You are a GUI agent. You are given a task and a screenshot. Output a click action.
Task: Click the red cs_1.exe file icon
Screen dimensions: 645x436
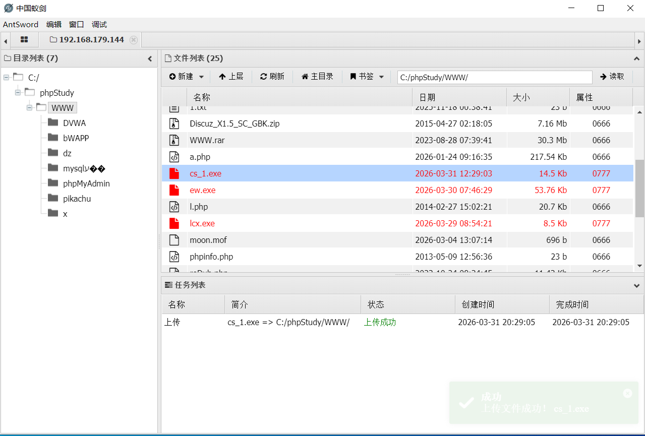(174, 173)
